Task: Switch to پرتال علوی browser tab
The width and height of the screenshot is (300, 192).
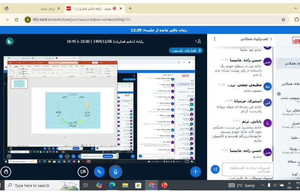Action: pos(48,9)
